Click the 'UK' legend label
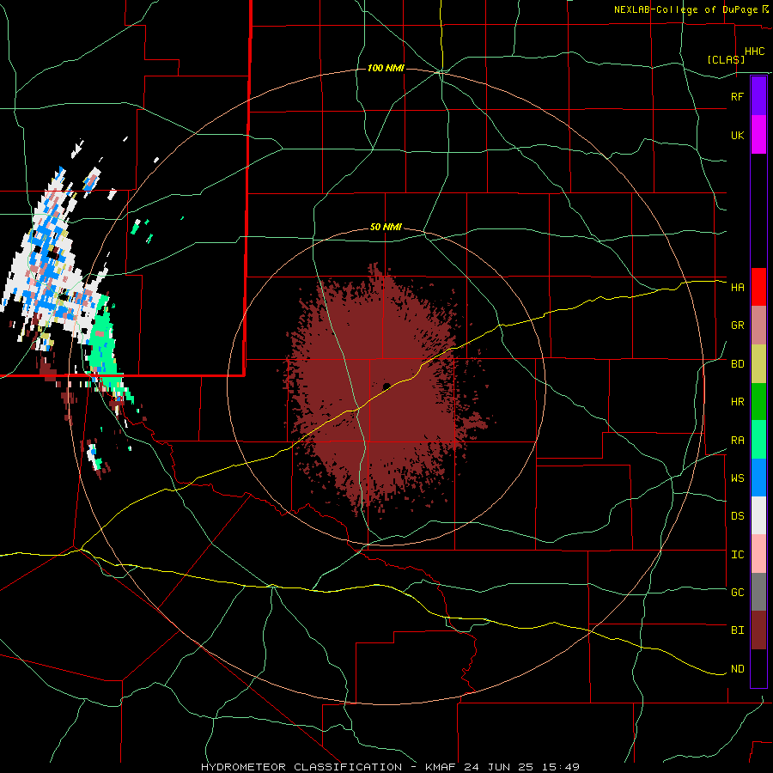Image resolution: width=773 pixels, height=773 pixels. (x=737, y=135)
